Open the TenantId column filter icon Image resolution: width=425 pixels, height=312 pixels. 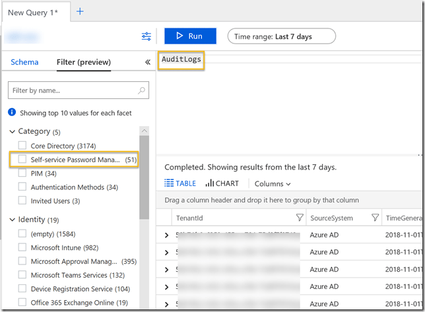[300, 218]
